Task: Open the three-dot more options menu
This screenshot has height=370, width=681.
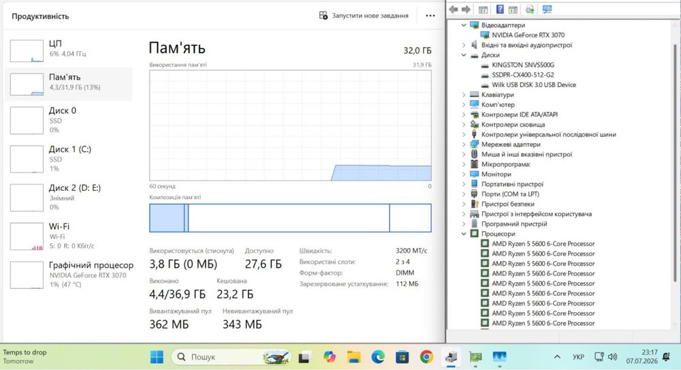Action: [x=430, y=16]
